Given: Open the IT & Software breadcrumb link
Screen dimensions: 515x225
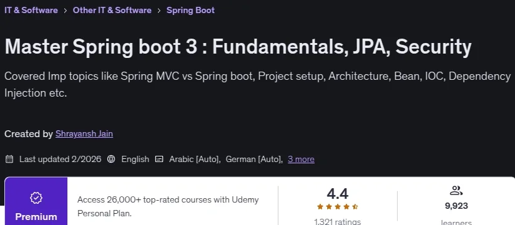Looking at the screenshot, I should (31, 10).
